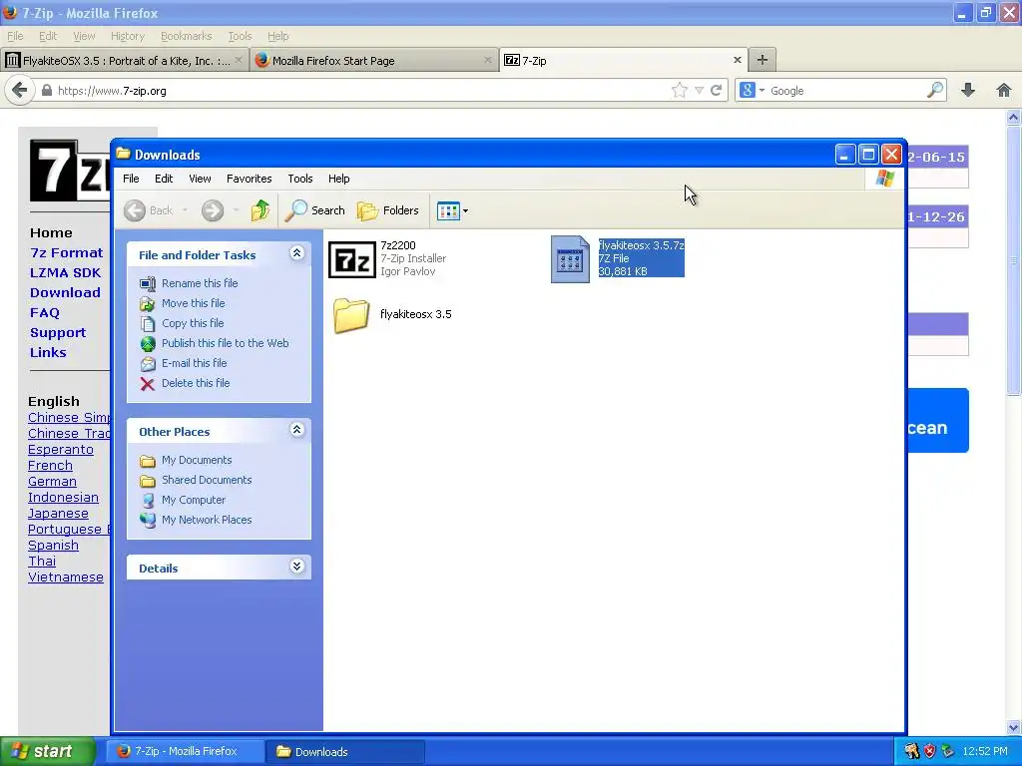Click Publish this file to the Web
Viewport: 1022px width, 766px height.
point(225,343)
